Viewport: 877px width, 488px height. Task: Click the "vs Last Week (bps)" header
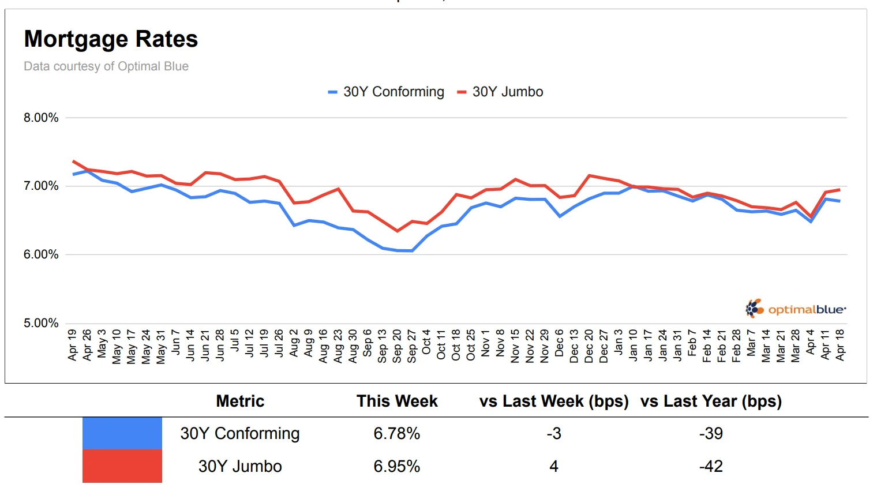[x=554, y=401]
